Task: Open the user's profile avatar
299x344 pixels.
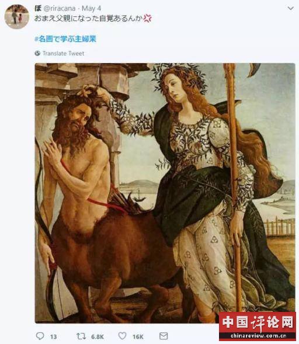Action: pyautogui.click(x=17, y=17)
